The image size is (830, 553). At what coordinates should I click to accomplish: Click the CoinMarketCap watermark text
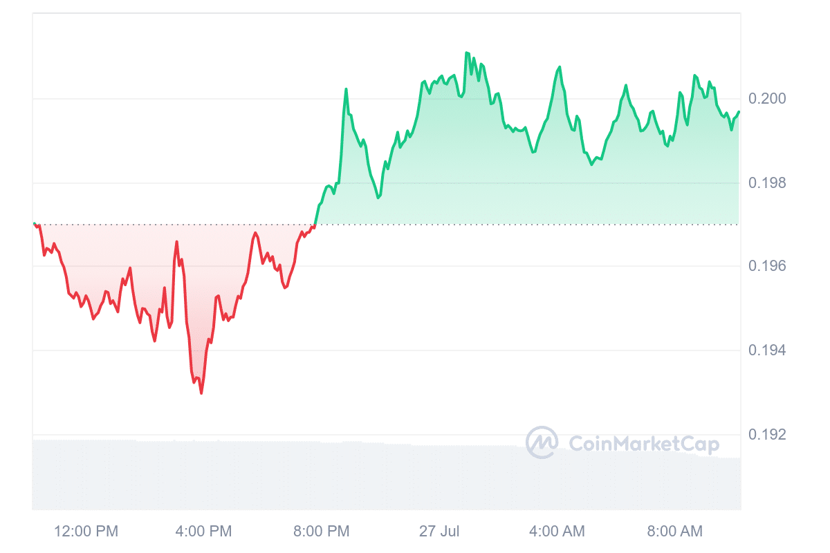(x=643, y=443)
